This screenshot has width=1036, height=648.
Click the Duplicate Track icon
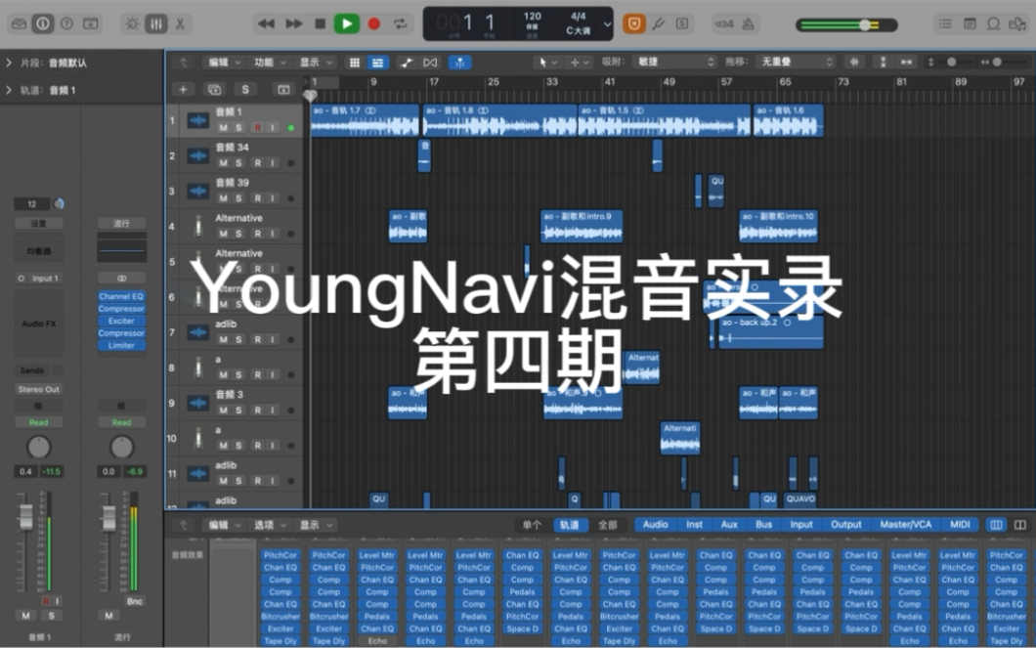[214, 89]
